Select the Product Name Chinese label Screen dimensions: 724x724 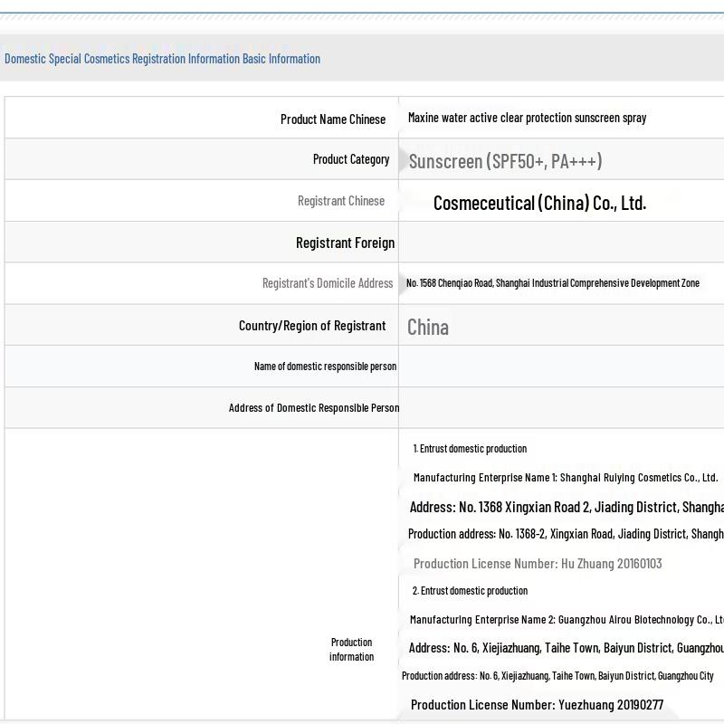click(332, 119)
